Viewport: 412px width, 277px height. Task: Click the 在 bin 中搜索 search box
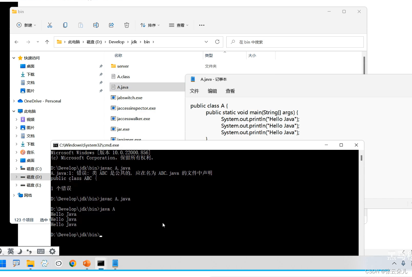pos(295,42)
